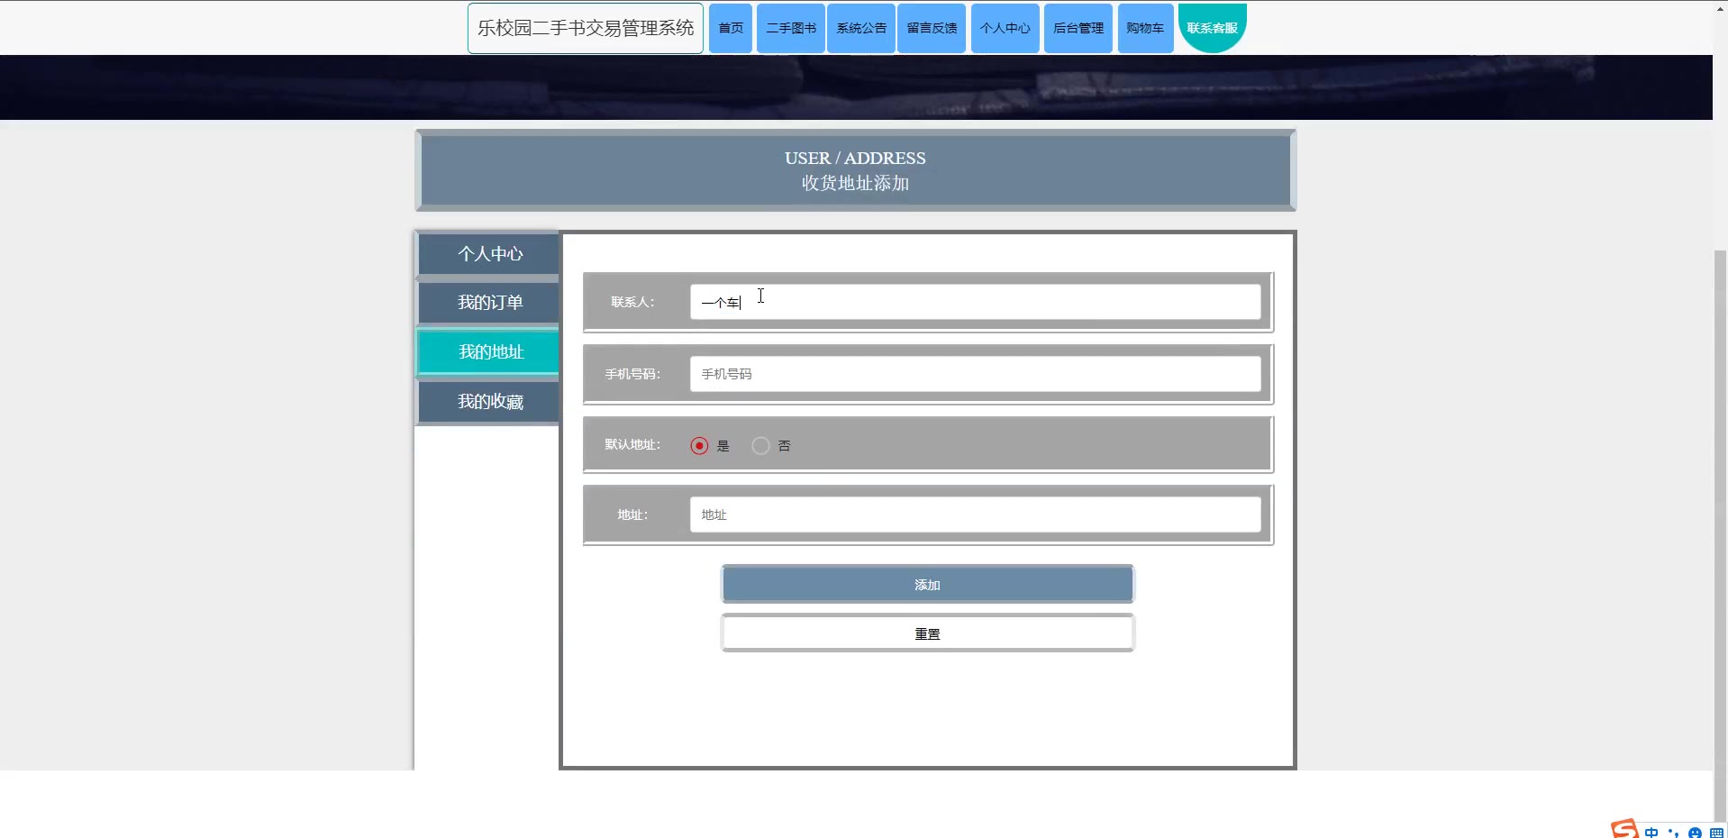1728x838 pixels.
Task: Click the 添加 submit button
Action: 927,585
